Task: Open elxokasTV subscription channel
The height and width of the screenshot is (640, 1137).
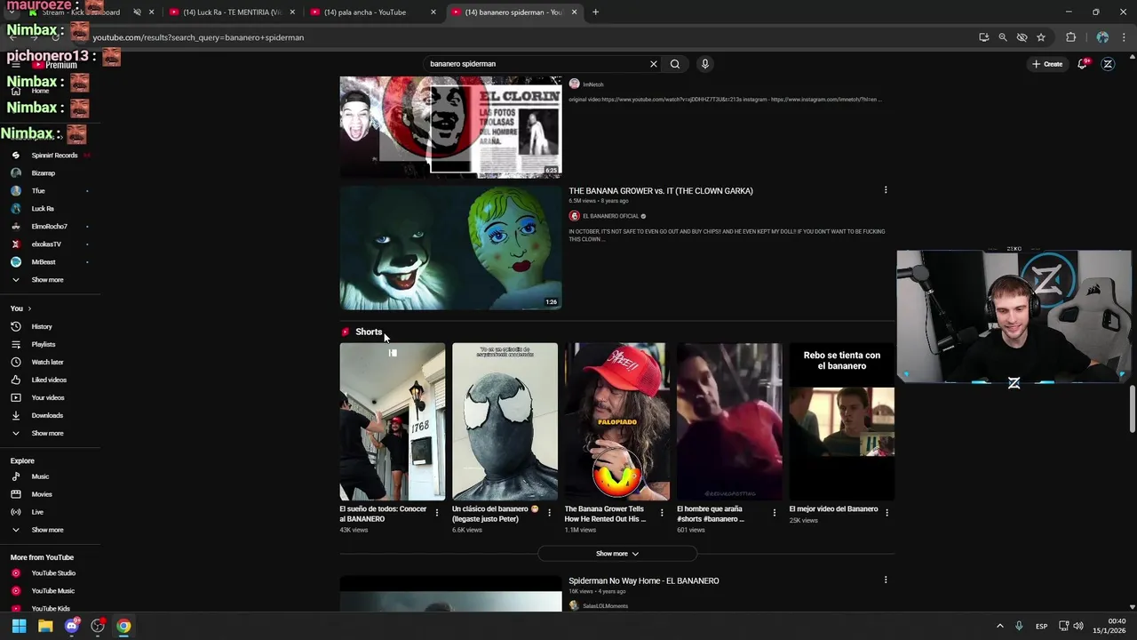Action: pyautogui.click(x=46, y=244)
